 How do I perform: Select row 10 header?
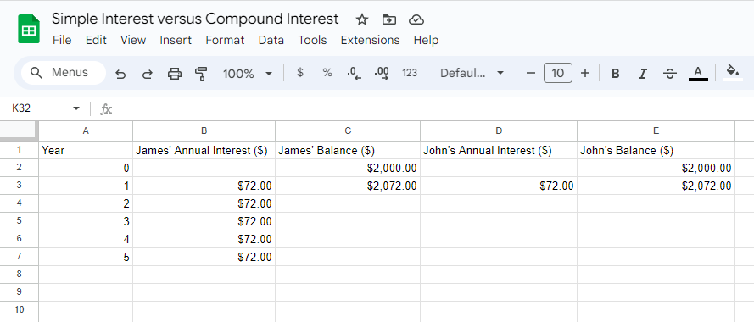click(x=20, y=310)
